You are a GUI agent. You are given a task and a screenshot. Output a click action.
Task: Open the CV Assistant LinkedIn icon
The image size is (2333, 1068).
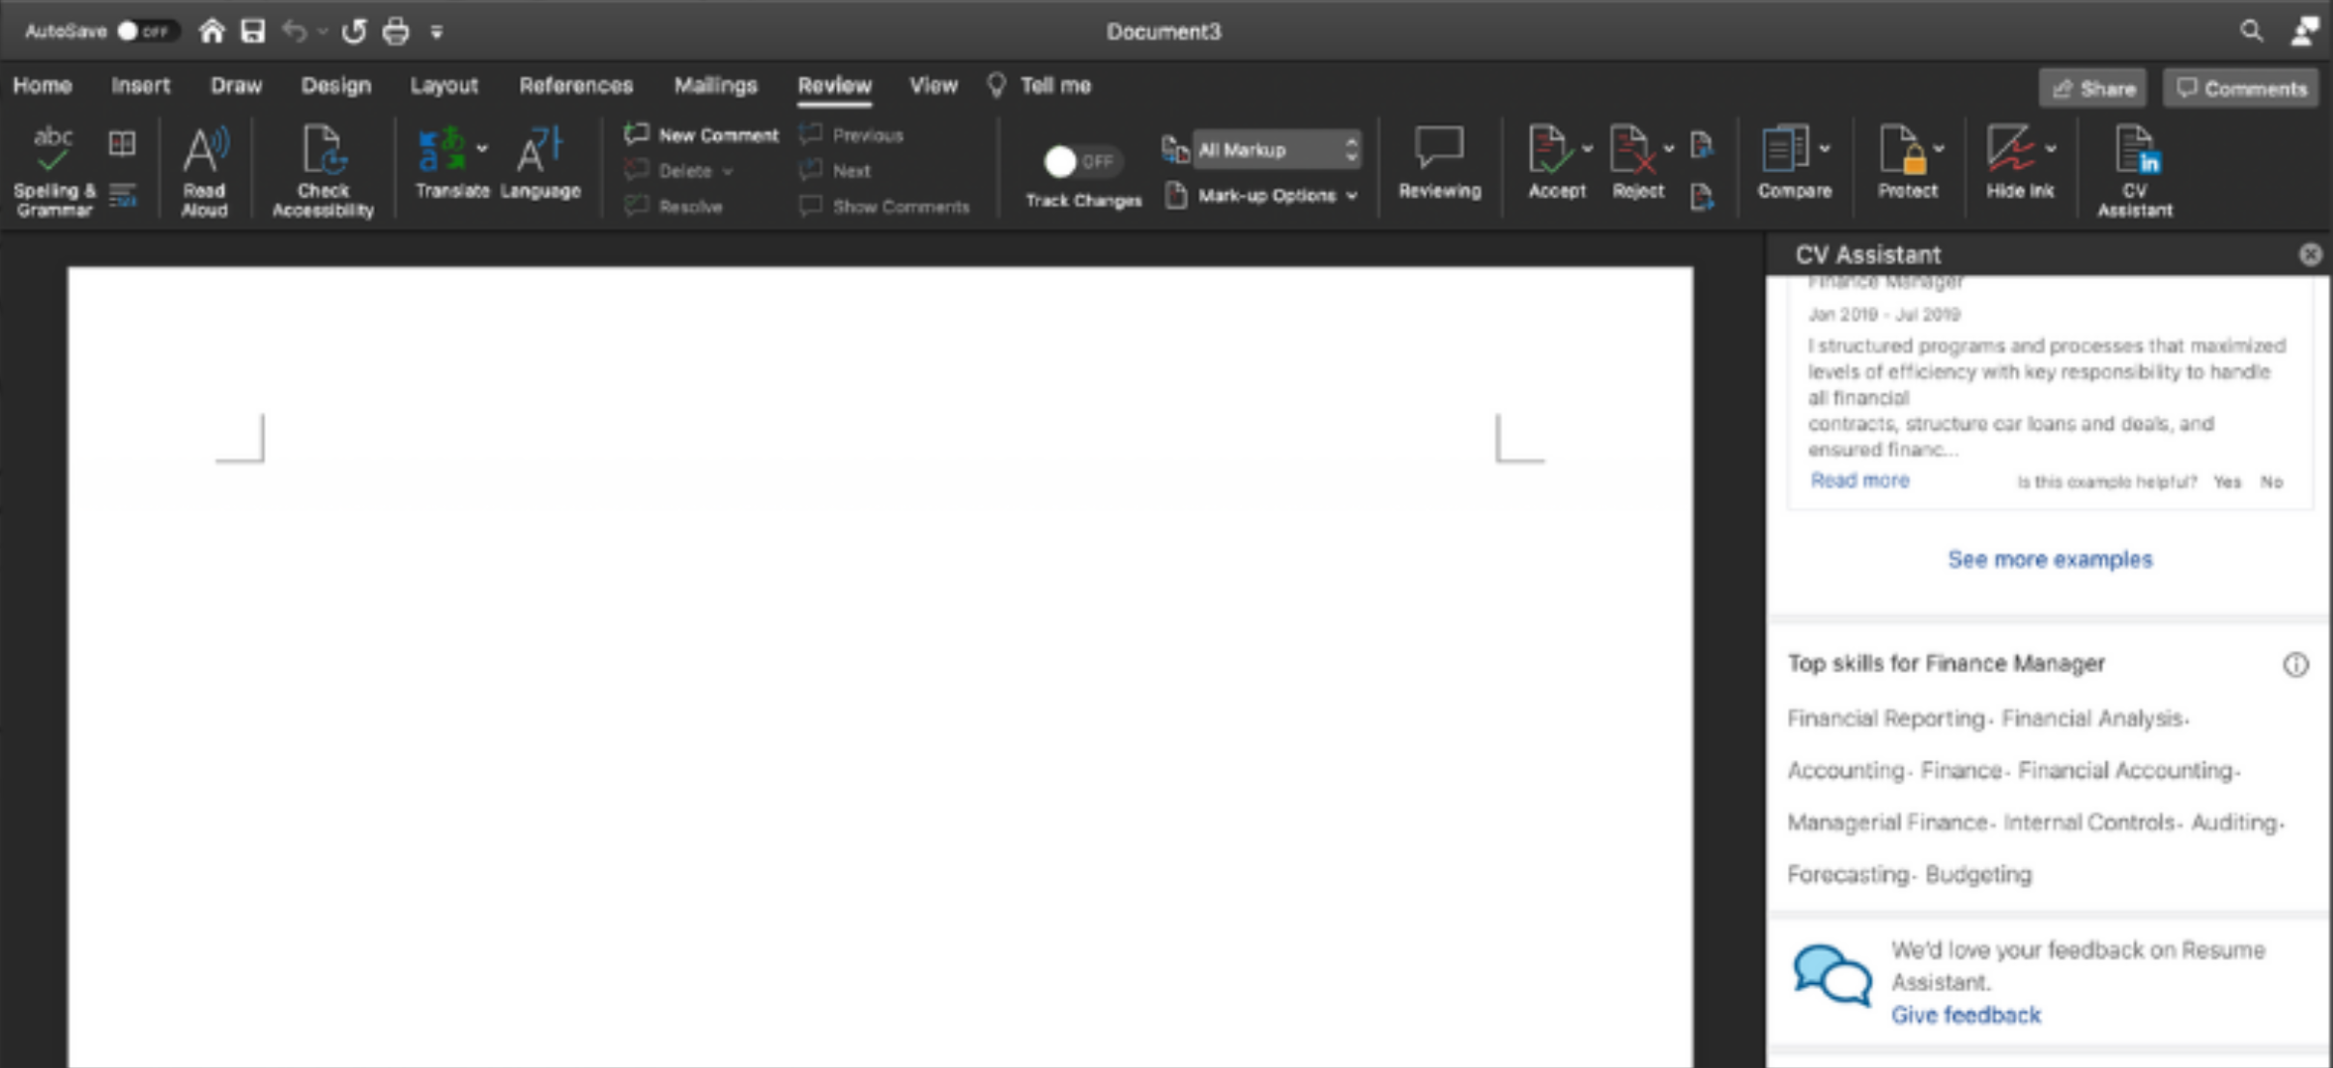pos(2134,170)
